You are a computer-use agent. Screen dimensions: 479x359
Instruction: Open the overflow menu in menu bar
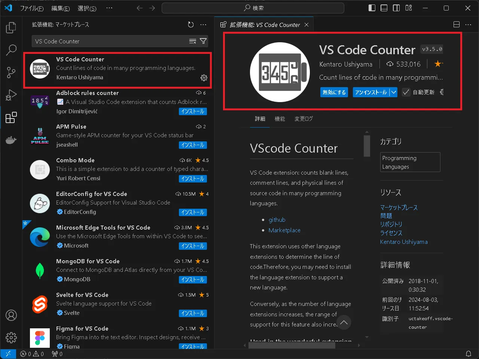pos(109,8)
